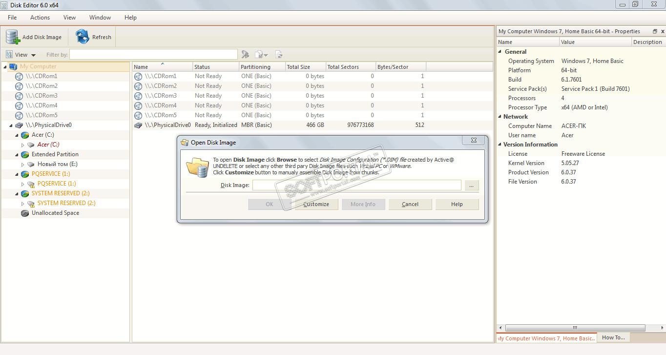
Task: Switch to the How To... tab
Action: coord(613,337)
